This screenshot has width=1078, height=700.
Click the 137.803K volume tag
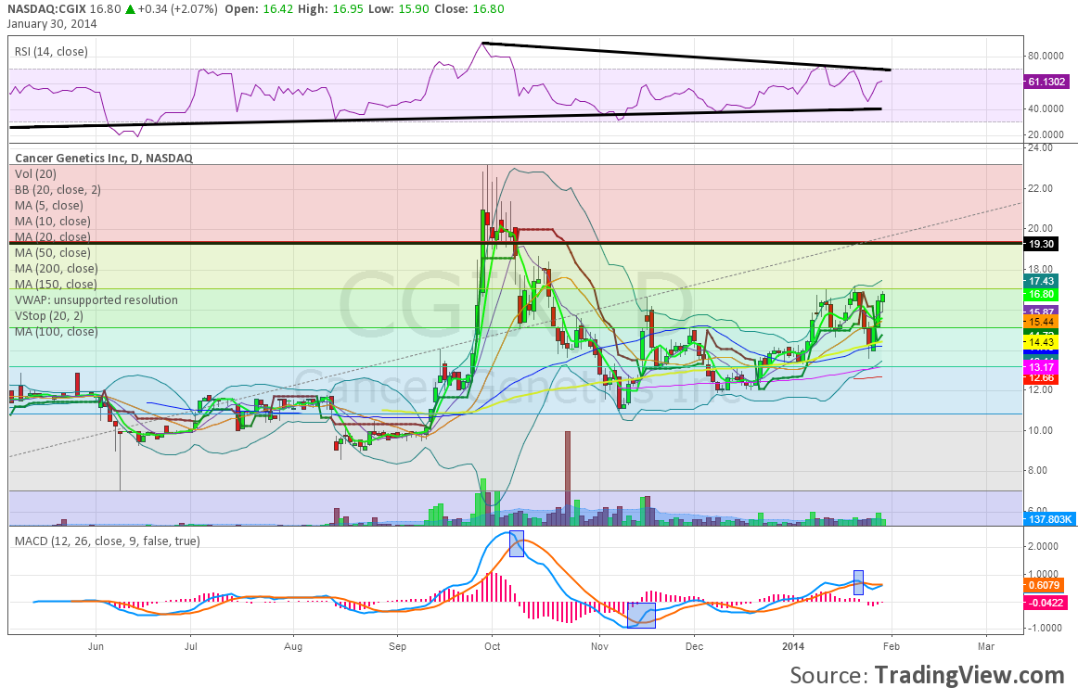click(x=1048, y=519)
